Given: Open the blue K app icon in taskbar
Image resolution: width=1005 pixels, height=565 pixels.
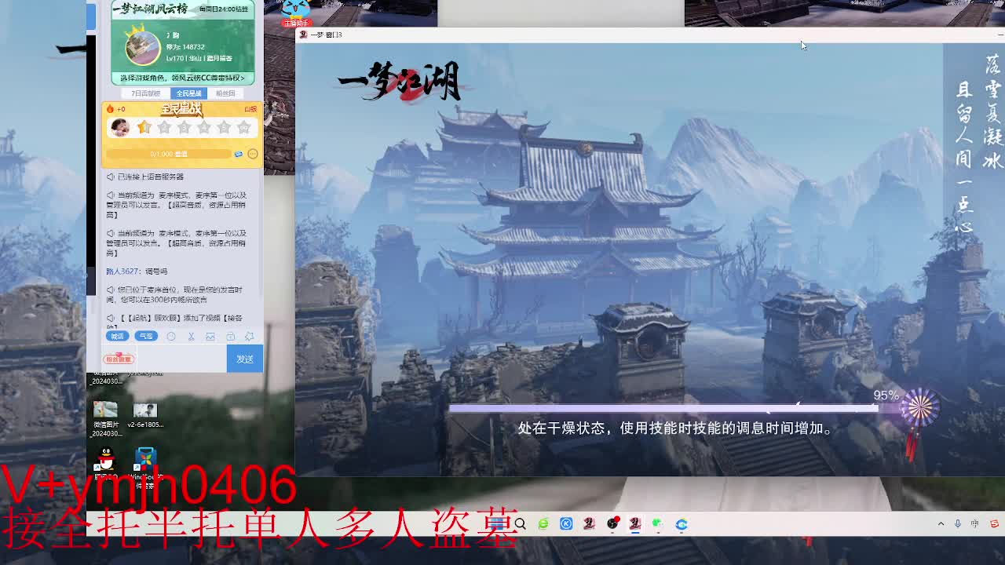Looking at the screenshot, I should [x=566, y=524].
